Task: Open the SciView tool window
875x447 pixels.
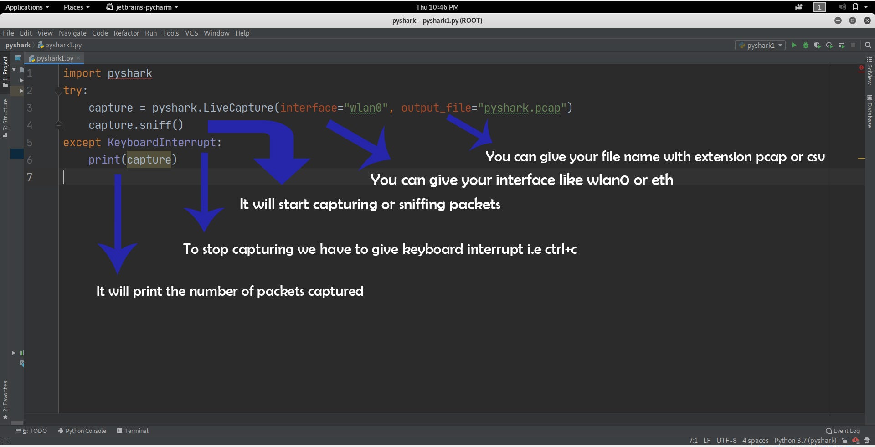Action: (870, 72)
